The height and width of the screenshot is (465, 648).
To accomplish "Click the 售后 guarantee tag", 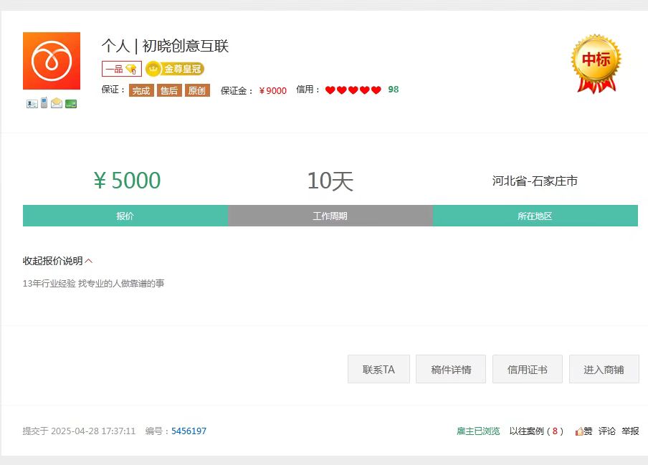I will coord(169,90).
